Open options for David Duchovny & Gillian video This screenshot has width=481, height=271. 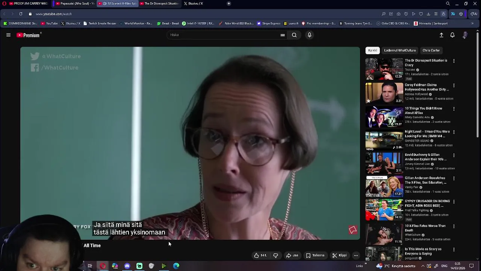pyautogui.click(x=454, y=155)
